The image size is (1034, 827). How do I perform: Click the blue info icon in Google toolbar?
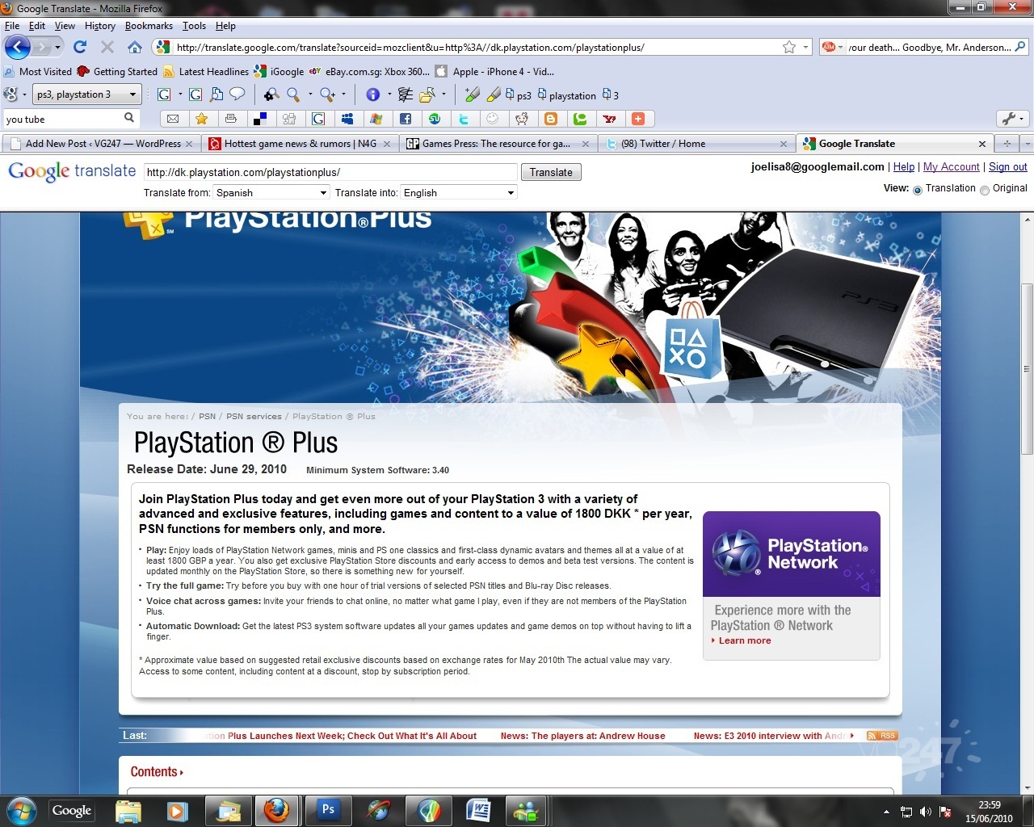pos(372,94)
